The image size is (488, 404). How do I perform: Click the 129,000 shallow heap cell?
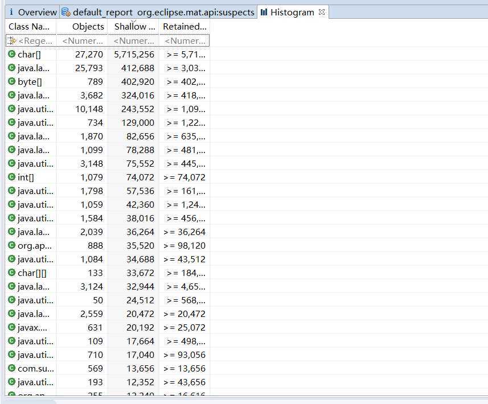138,123
